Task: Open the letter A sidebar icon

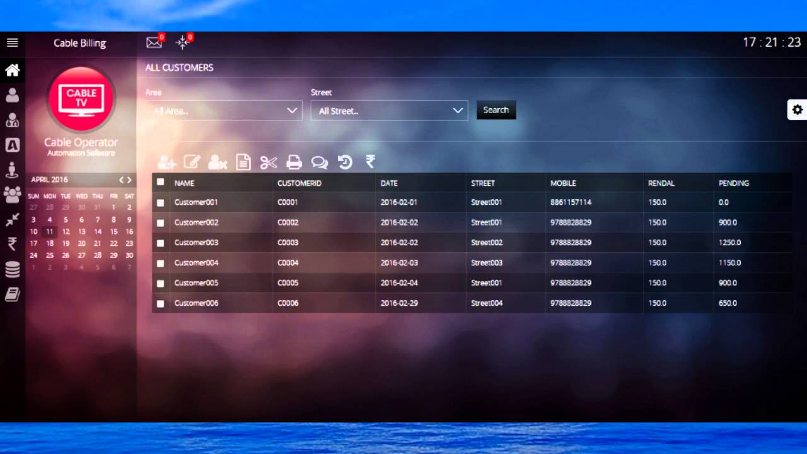Action: (12, 145)
